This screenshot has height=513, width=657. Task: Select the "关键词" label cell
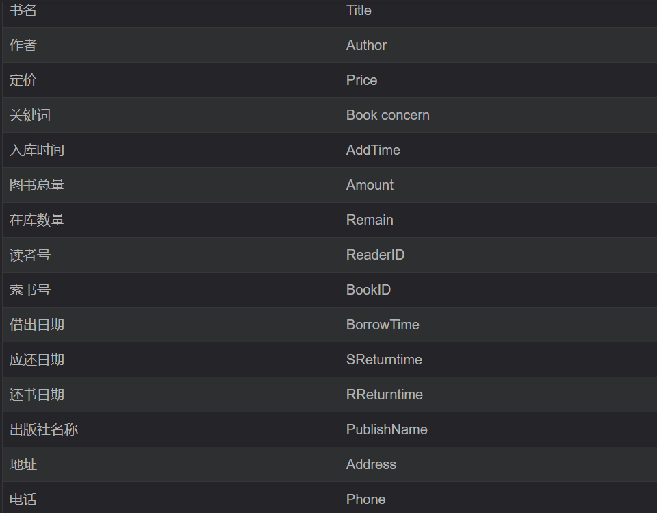click(30, 116)
